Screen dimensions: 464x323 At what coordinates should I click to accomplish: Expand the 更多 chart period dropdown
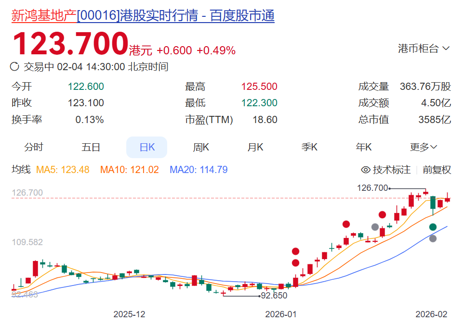424,147
